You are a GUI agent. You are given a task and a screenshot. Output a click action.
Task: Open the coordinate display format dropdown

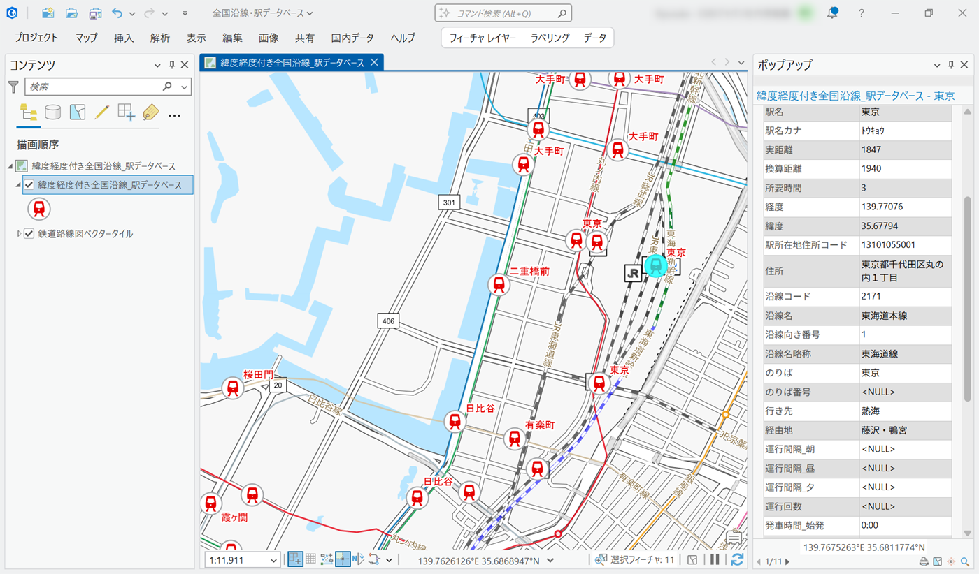pyautogui.click(x=550, y=560)
